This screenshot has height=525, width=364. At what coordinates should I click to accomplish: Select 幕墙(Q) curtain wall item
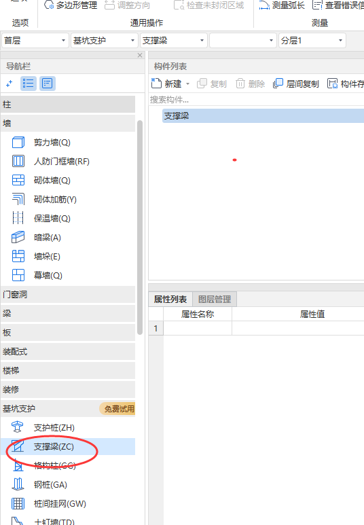coord(48,276)
